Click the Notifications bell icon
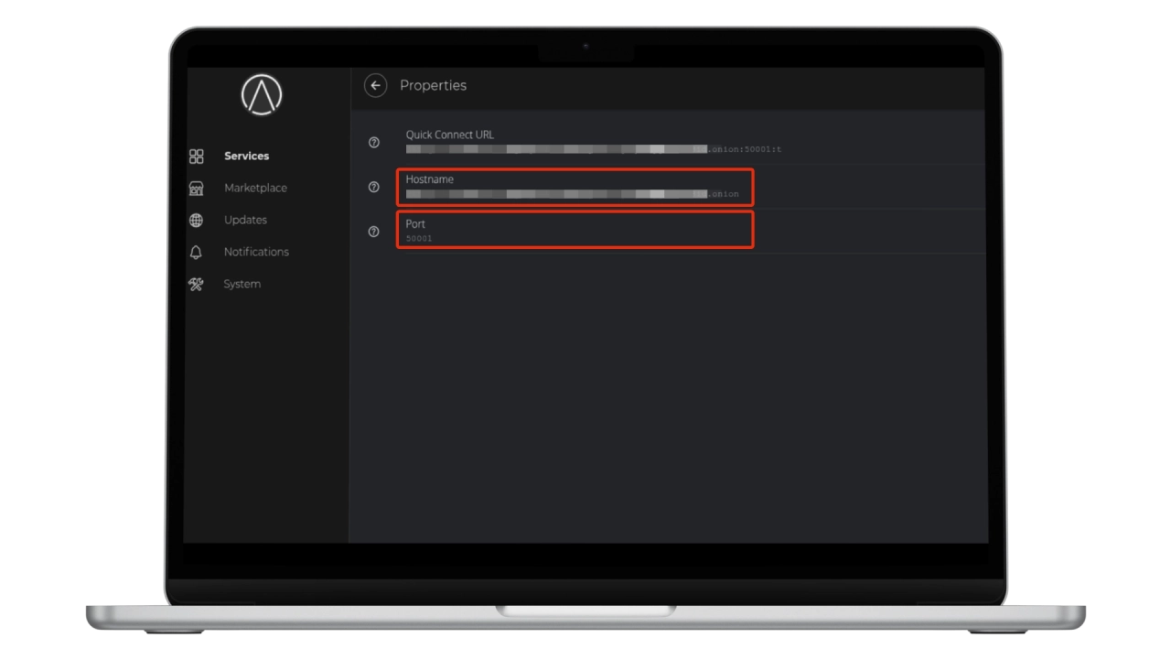The width and height of the screenshot is (1171, 659). [x=196, y=253]
